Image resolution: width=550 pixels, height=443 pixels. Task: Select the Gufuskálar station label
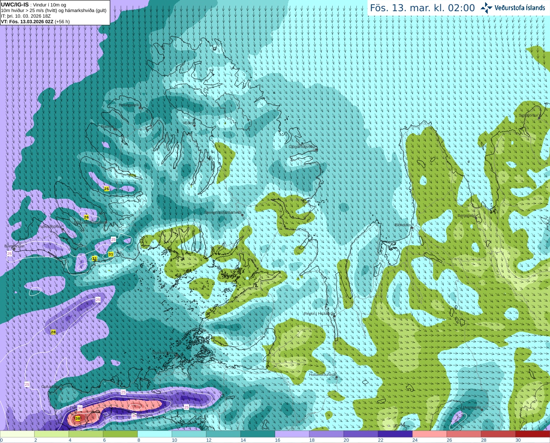click(50, 387)
